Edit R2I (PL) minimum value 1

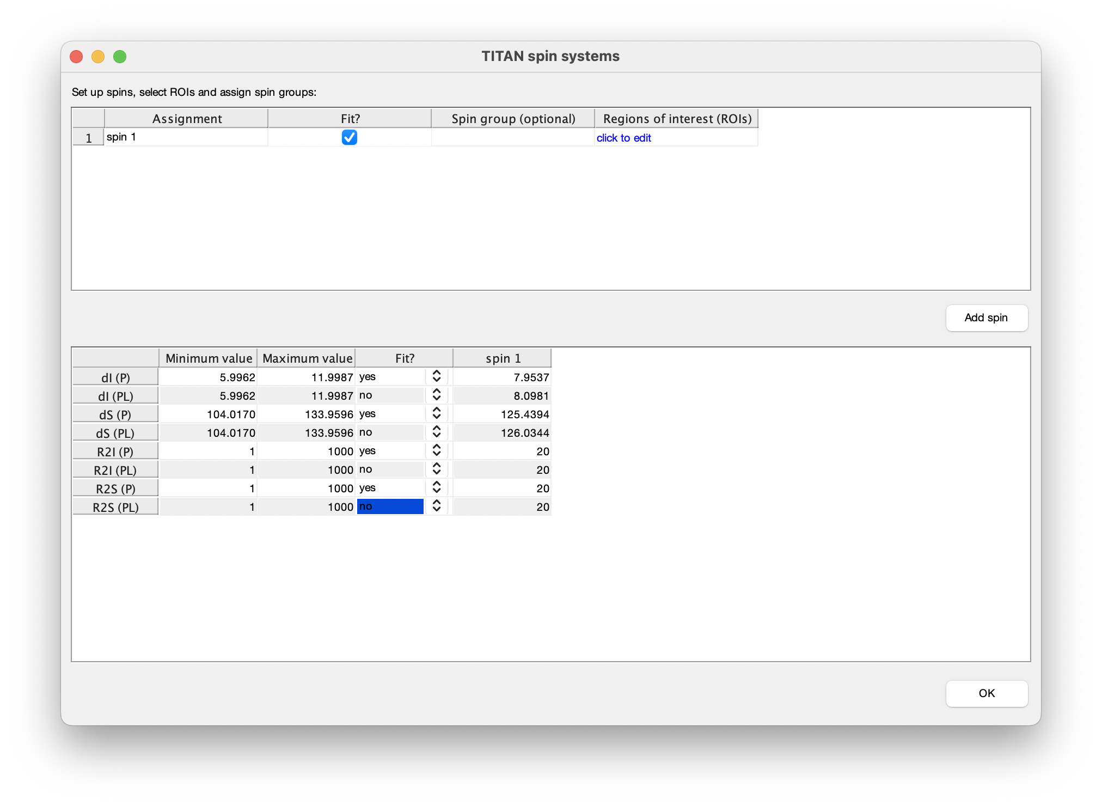click(208, 470)
